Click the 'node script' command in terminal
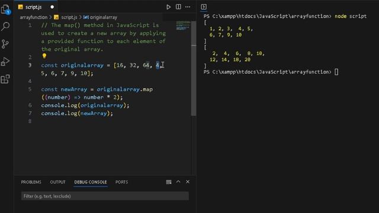The image size is (379, 213). click(351, 16)
